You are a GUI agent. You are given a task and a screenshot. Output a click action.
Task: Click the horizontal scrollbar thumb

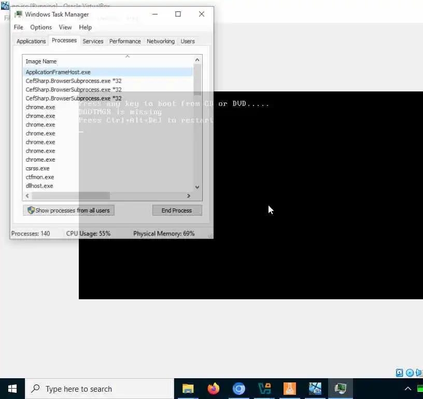(x=70, y=196)
